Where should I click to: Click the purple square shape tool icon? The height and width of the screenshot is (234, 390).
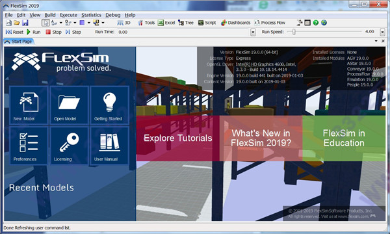[x=82, y=23]
